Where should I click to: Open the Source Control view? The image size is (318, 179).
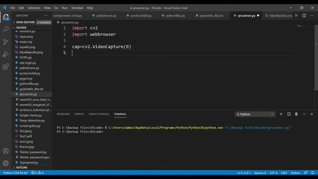click(x=5, y=42)
